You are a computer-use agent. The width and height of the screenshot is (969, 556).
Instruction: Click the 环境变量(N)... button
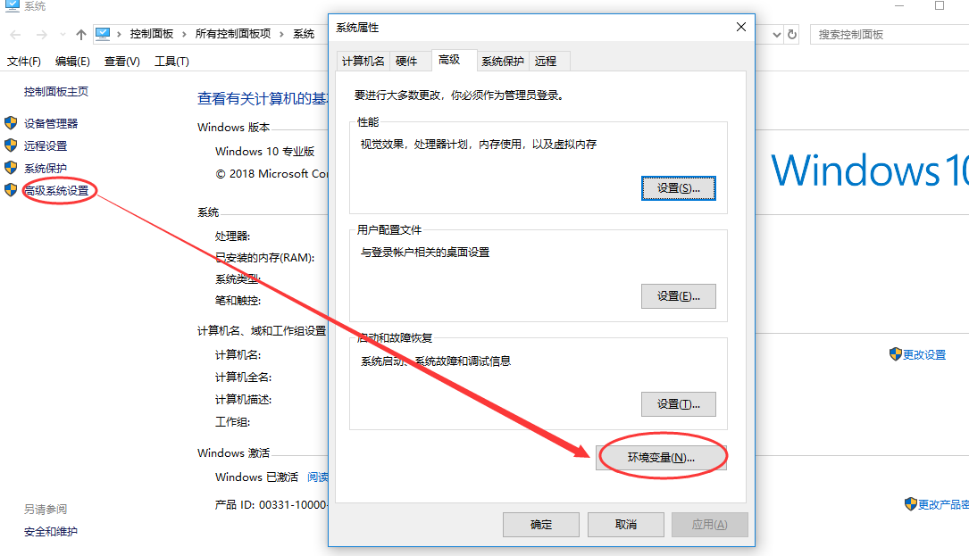[661, 458]
